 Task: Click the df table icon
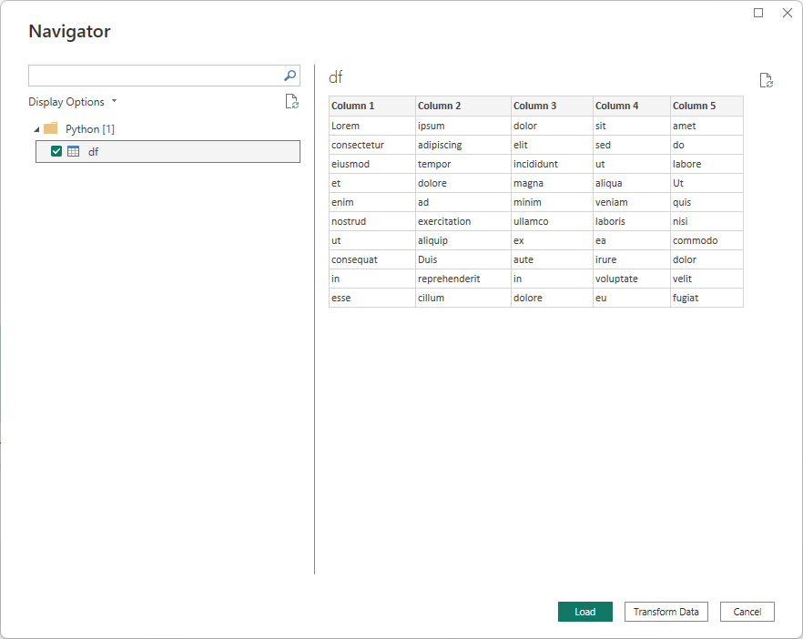tap(74, 152)
